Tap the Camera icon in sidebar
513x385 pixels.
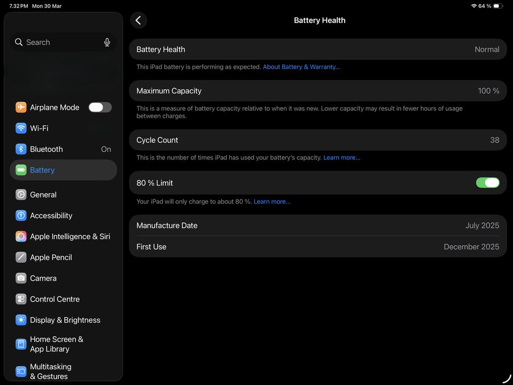21,279
